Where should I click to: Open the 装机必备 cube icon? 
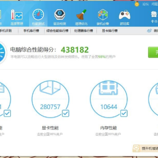[103, 15]
